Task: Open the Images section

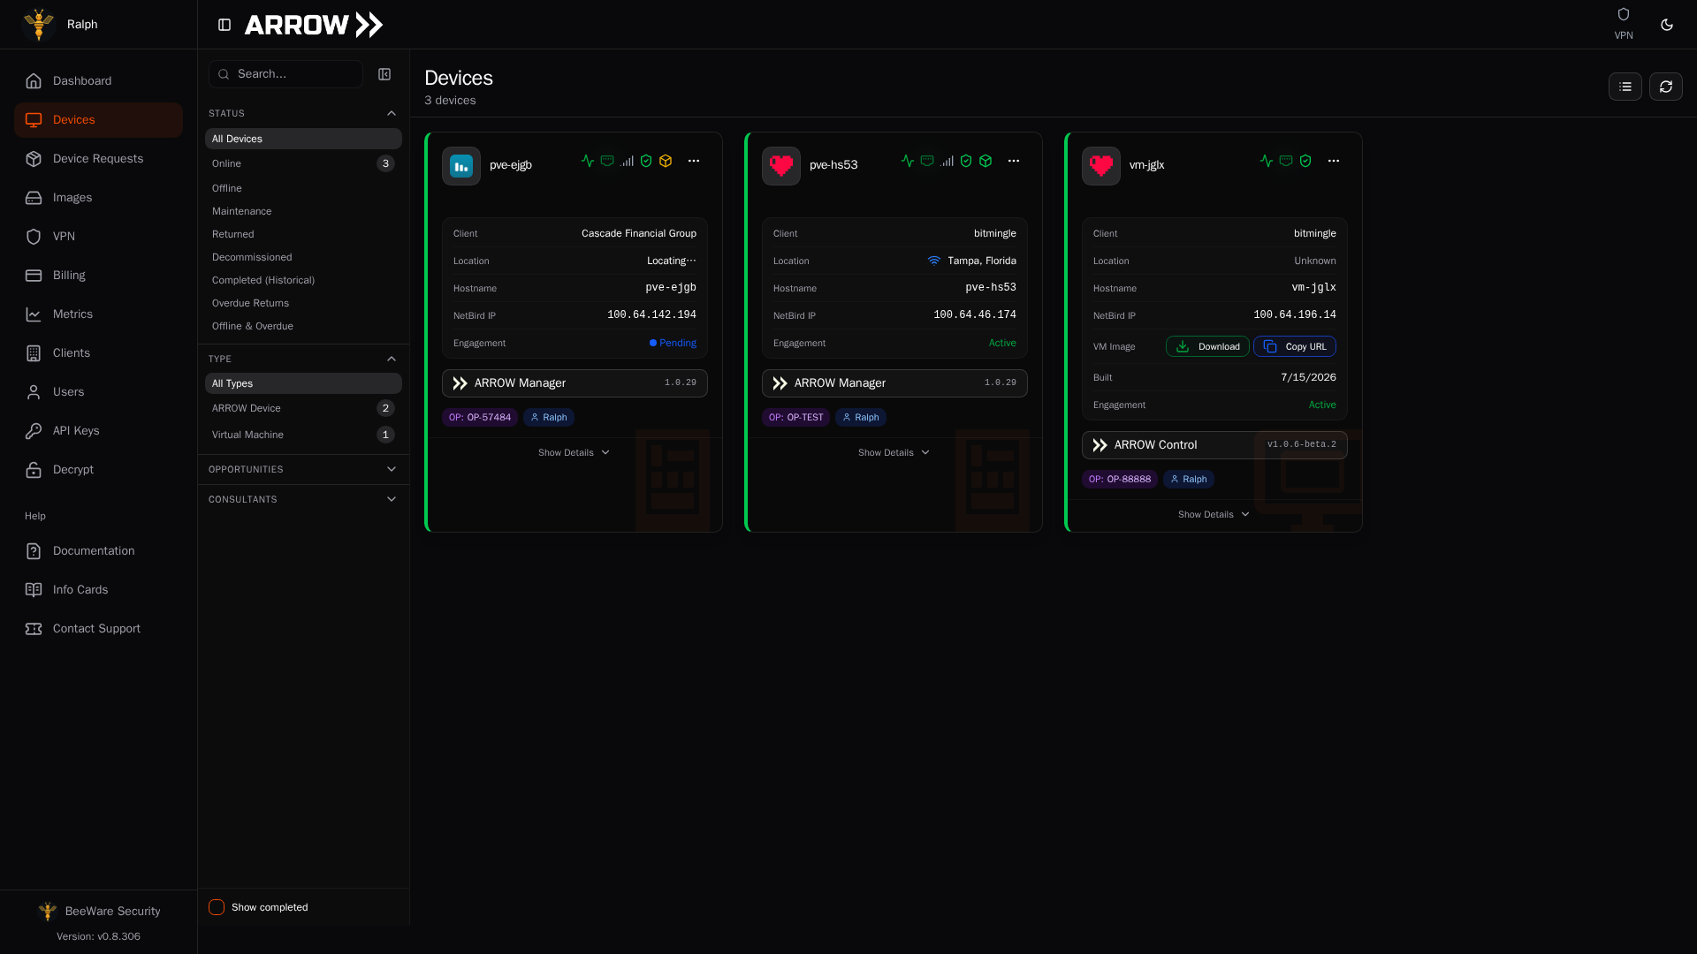Action: click(98, 198)
